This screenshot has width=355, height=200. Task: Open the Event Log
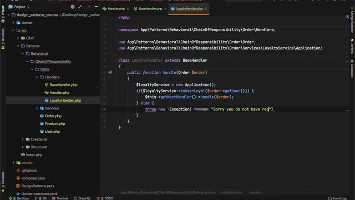pyautogui.click(x=337, y=198)
